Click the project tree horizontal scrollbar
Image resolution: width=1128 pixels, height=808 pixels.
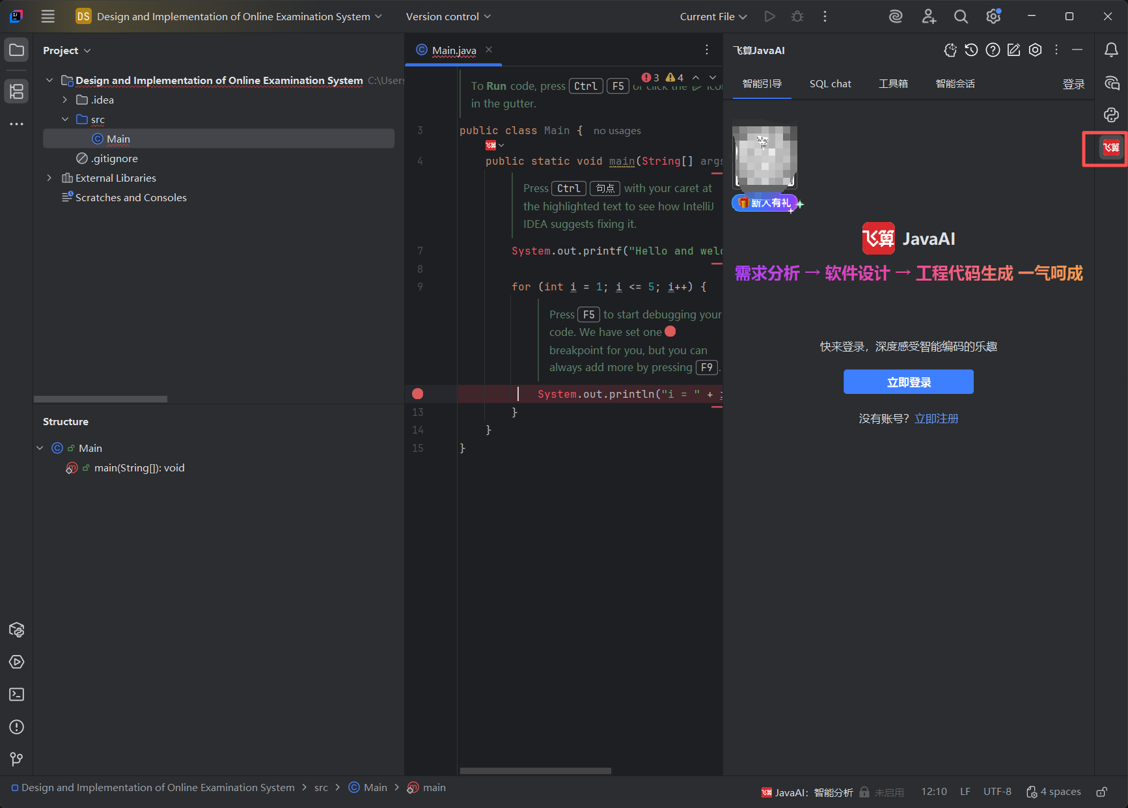[100, 398]
